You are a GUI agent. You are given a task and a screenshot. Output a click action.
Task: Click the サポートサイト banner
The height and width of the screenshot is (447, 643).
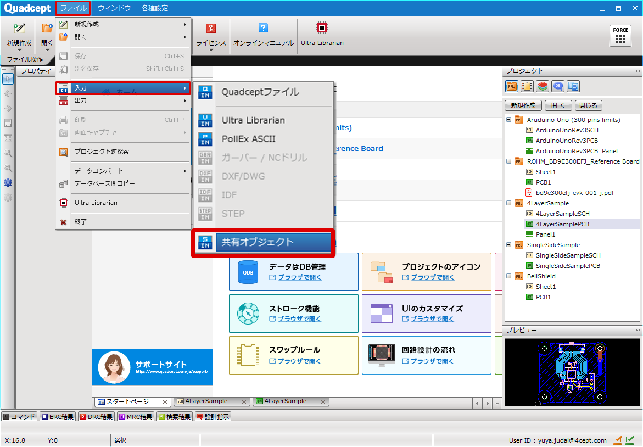(x=153, y=367)
